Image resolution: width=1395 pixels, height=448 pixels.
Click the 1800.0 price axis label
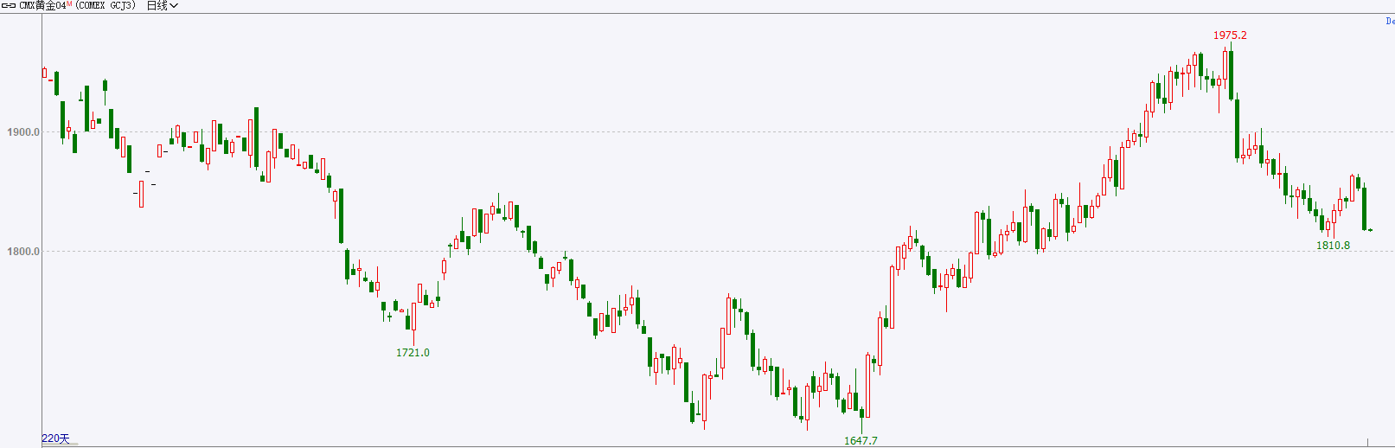pyautogui.click(x=23, y=252)
